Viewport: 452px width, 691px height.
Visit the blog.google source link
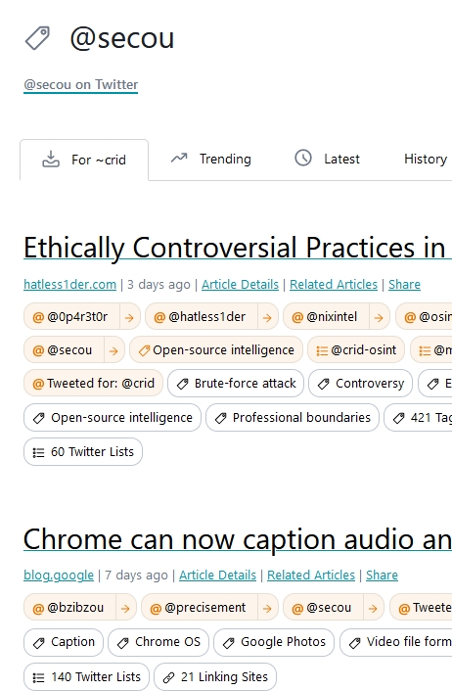pos(59,576)
